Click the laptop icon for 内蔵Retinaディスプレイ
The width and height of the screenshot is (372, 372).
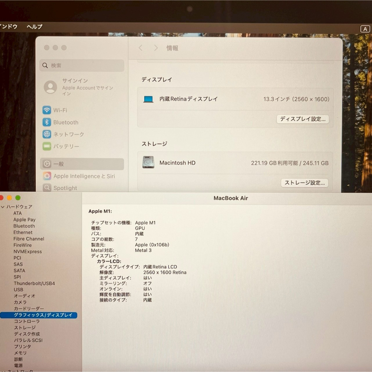click(x=148, y=99)
